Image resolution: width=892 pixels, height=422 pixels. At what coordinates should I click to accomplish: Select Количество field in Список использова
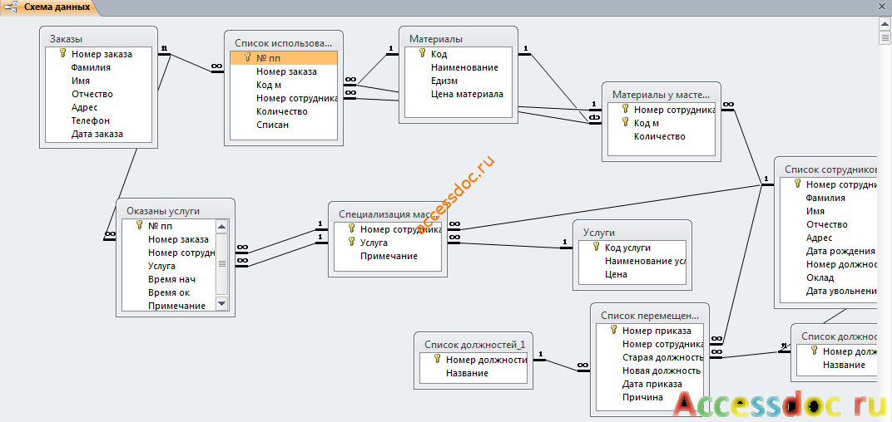coord(284,111)
